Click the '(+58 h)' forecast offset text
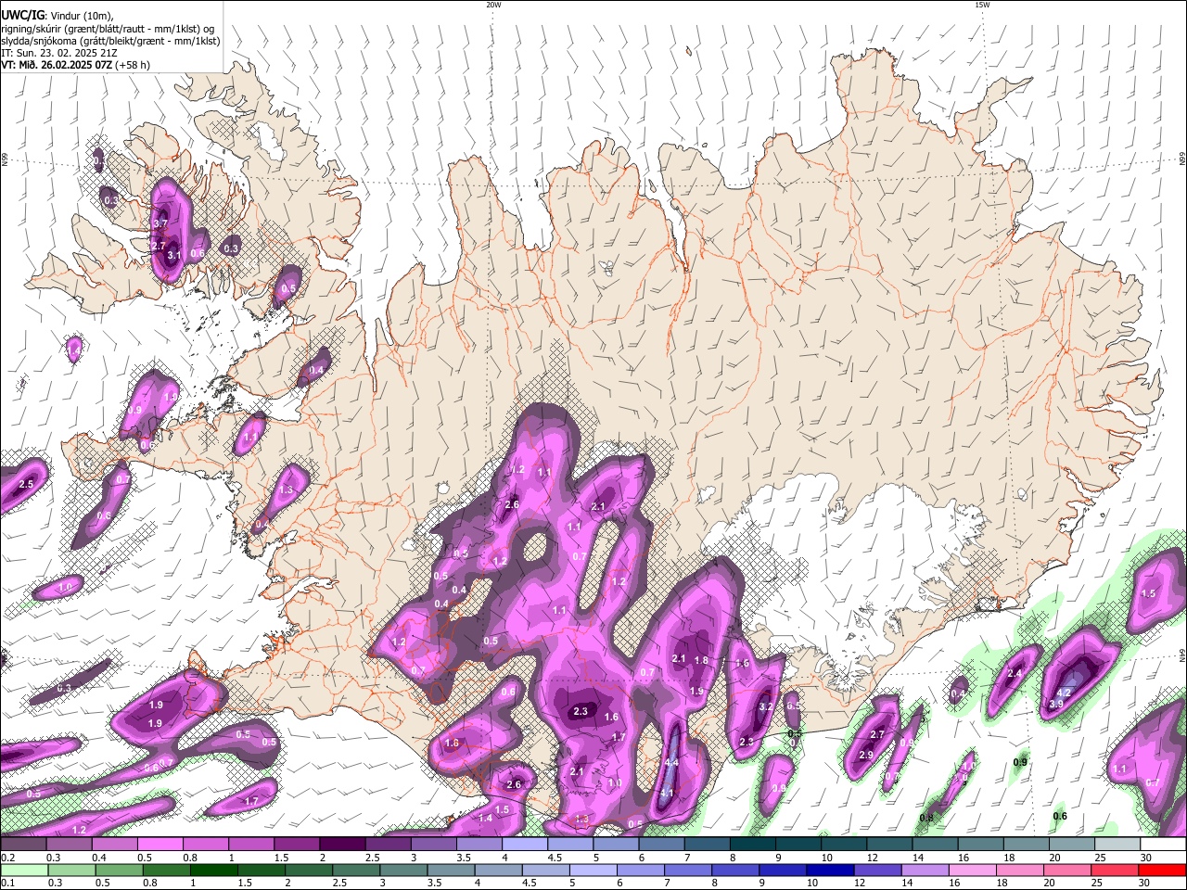 coord(134,65)
